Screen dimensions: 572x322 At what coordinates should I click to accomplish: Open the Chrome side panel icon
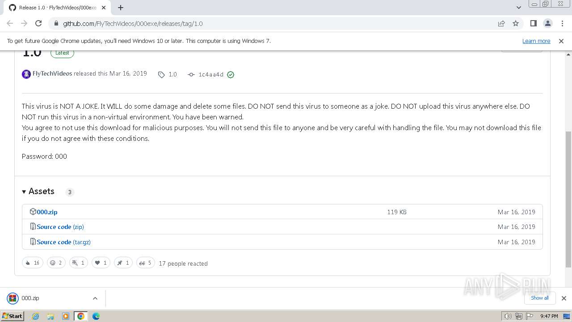533,23
